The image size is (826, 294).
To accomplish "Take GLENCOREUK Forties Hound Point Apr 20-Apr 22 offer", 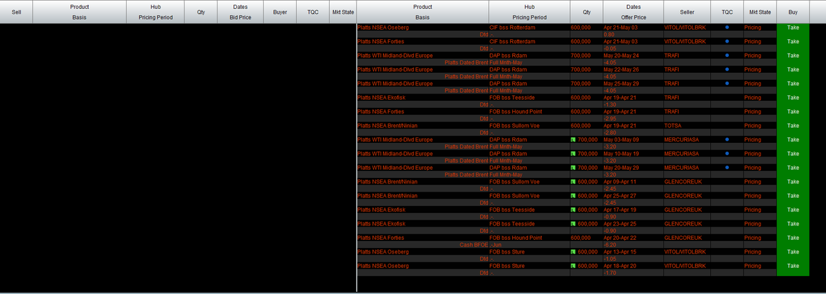I will 793,238.
